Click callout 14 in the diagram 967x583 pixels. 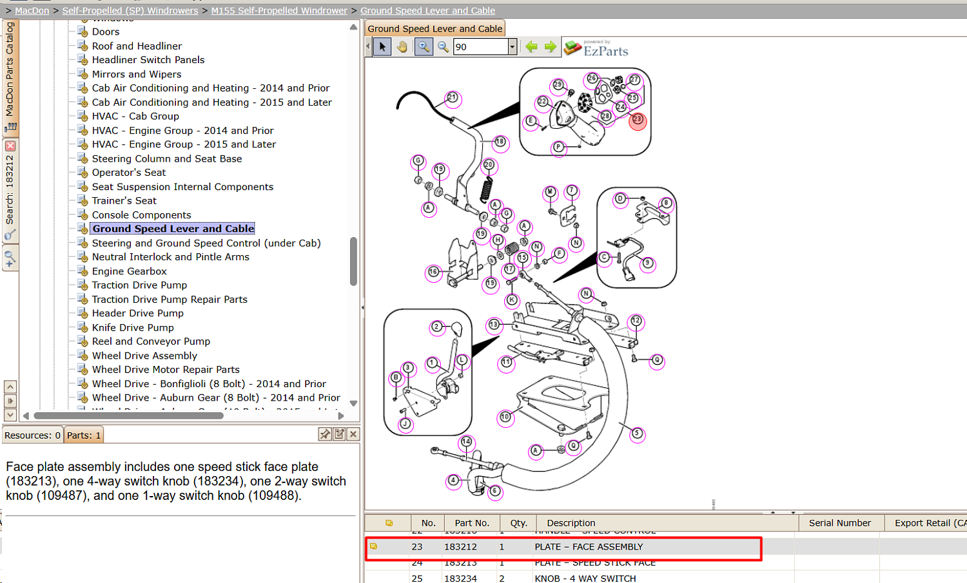click(x=466, y=442)
